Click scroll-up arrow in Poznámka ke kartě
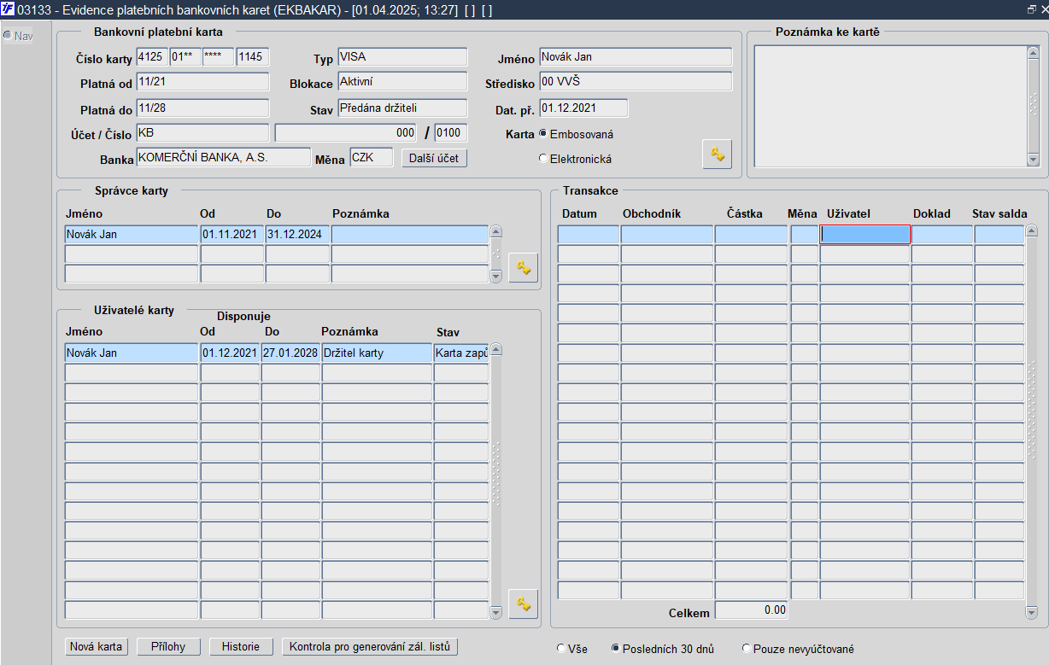1049x665 pixels. click(x=1033, y=52)
